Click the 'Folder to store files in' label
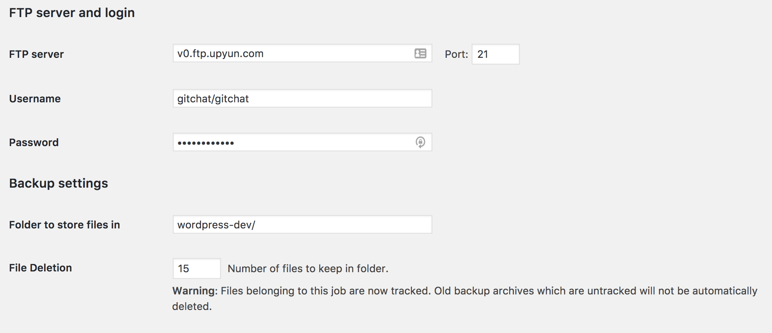772x333 pixels. point(65,225)
